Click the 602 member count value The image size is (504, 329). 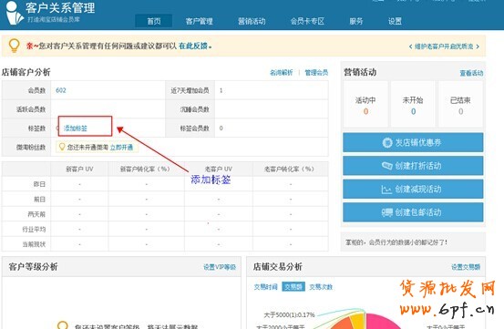click(x=61, y=90)
